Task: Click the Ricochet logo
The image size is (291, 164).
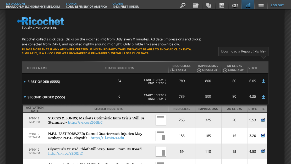Action: tap(41, 23)
